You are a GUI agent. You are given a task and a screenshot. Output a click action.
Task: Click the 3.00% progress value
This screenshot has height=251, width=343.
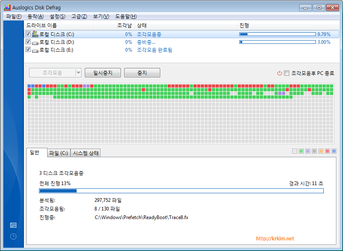[x=324, y=42]
